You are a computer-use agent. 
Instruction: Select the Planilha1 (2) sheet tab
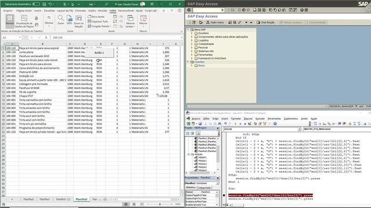click(x=63, y=199)
